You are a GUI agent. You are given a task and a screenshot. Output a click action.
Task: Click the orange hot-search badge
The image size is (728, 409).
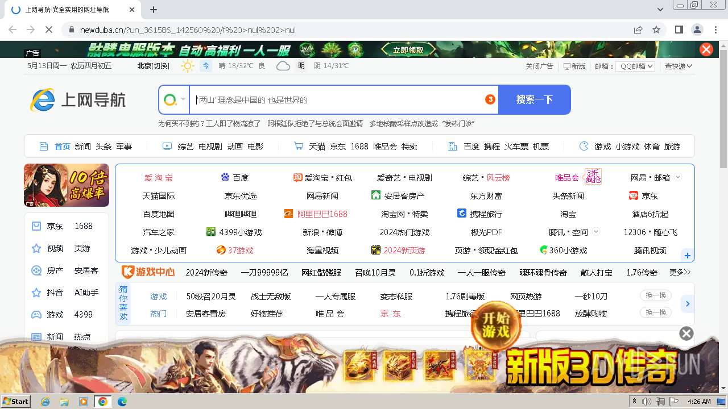490,99
